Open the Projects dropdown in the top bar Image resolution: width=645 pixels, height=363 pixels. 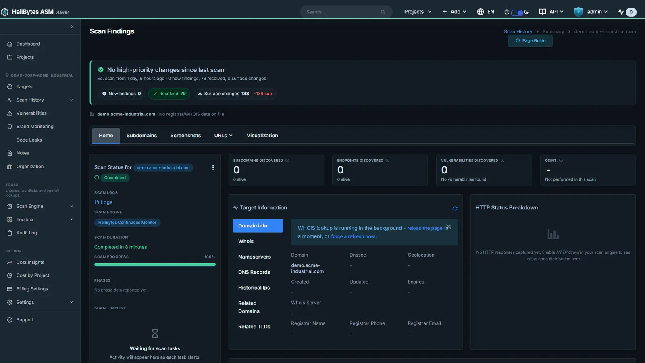pyautogui.click(x=418, y=12)
